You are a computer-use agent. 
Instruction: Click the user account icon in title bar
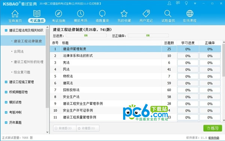pyautogui.click(x=169, y=3)
